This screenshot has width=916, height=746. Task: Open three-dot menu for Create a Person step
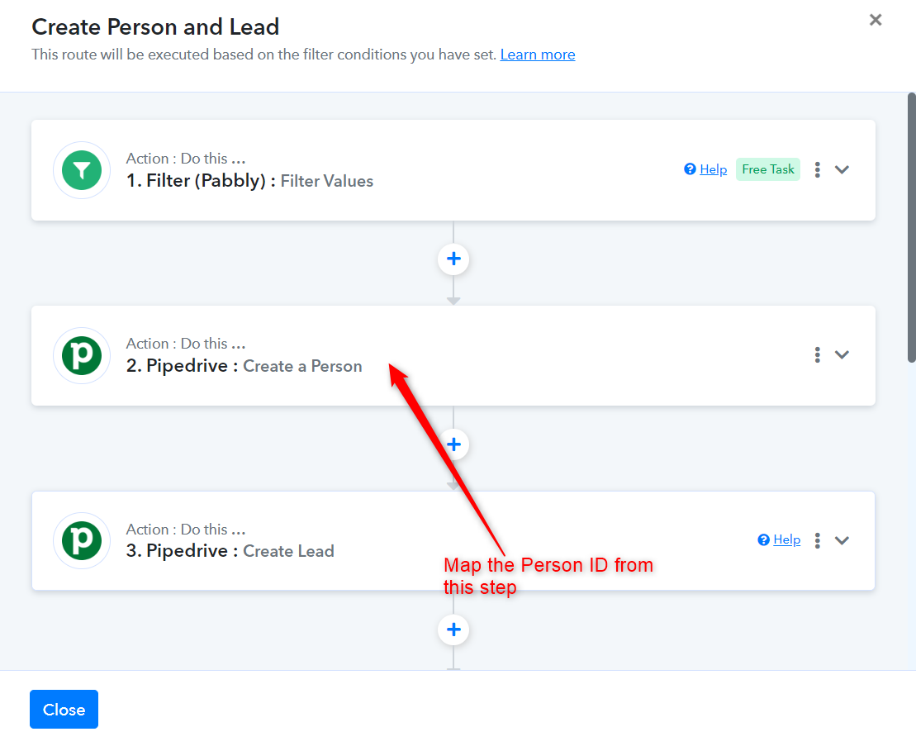point(817,354)
